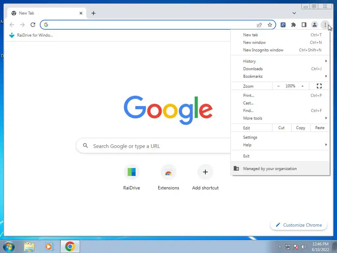Open the Action Center flag icon

tap(296, 247)
